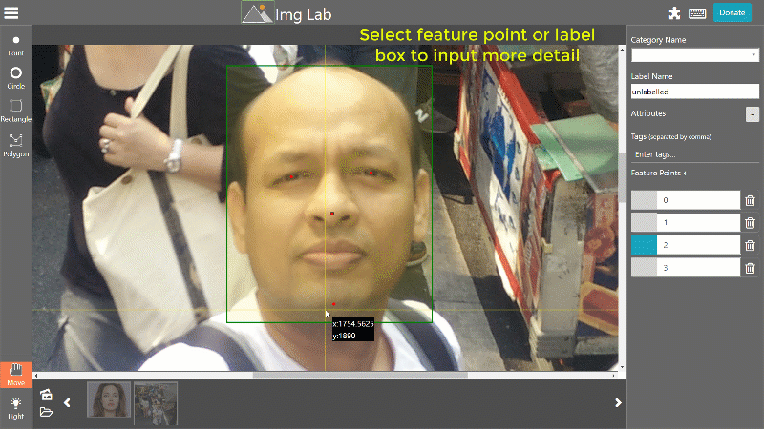764x429 pixels.
Task: Select the Point tool
Action: point(15,45)
